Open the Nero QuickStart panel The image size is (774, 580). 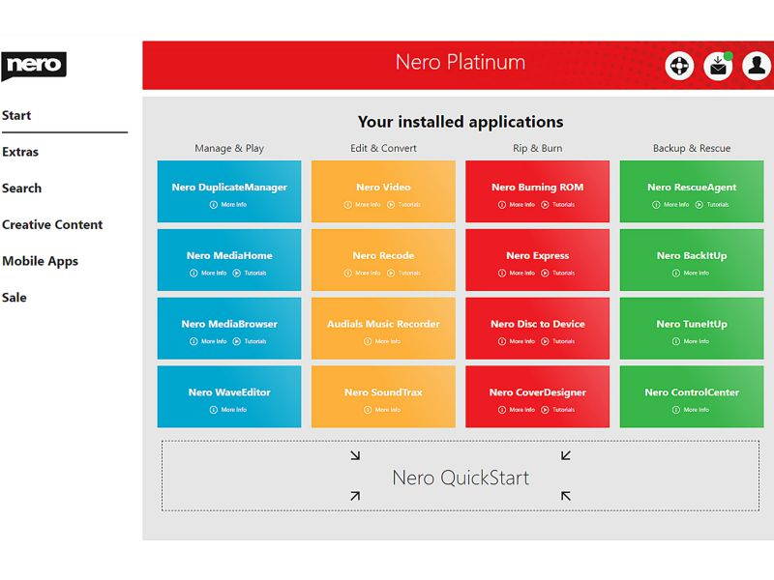click(461, 477)
